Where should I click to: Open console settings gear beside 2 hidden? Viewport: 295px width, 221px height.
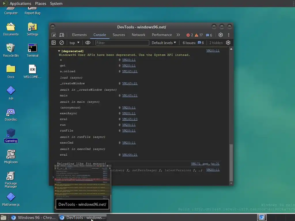coord(228,43)
